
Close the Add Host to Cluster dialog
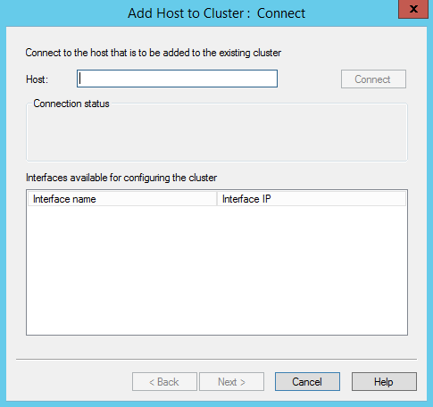(413, 9)
